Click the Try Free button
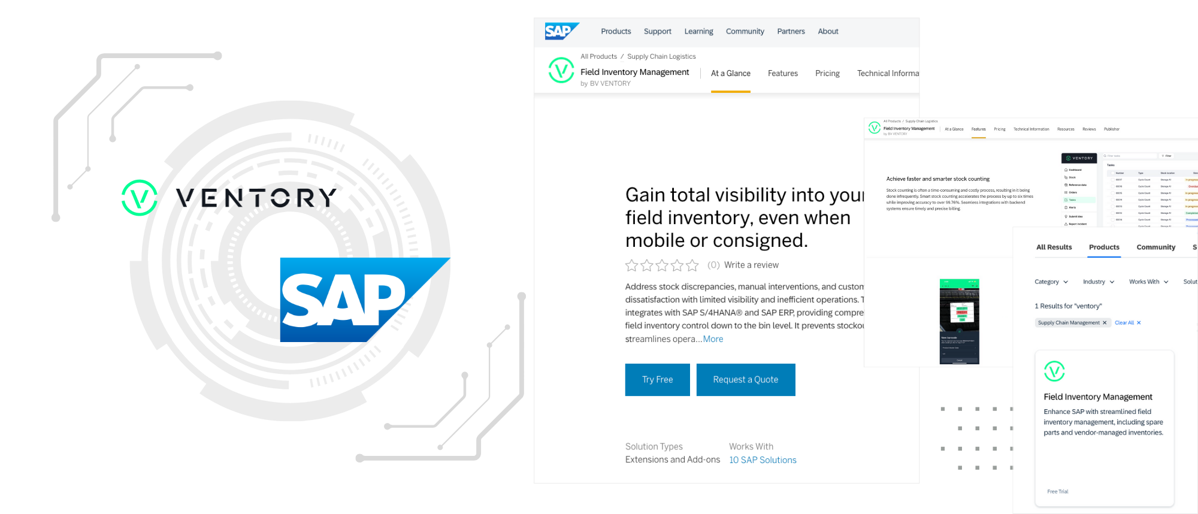The image size is (1198, 514). tap(657, 379)
